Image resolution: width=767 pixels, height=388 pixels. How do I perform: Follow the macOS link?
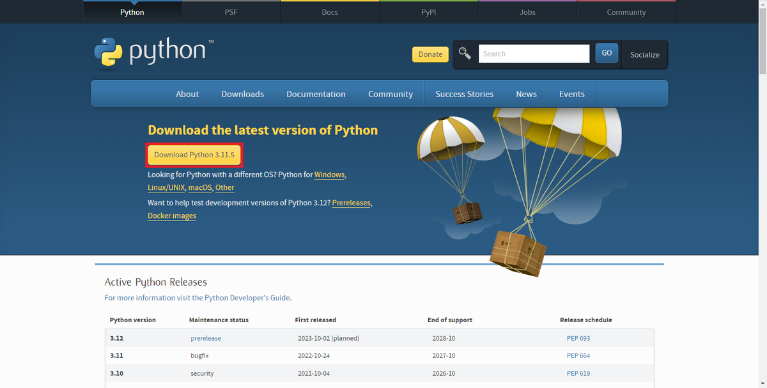pyautogui.click(x=200, y=187)
